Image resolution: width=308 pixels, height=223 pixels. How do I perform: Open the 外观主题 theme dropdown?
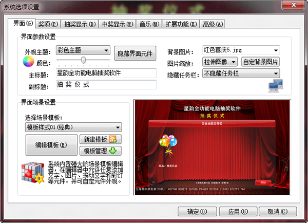click(106, 50)
